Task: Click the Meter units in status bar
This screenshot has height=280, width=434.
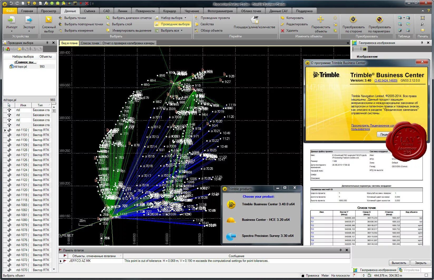Action: 325,276
